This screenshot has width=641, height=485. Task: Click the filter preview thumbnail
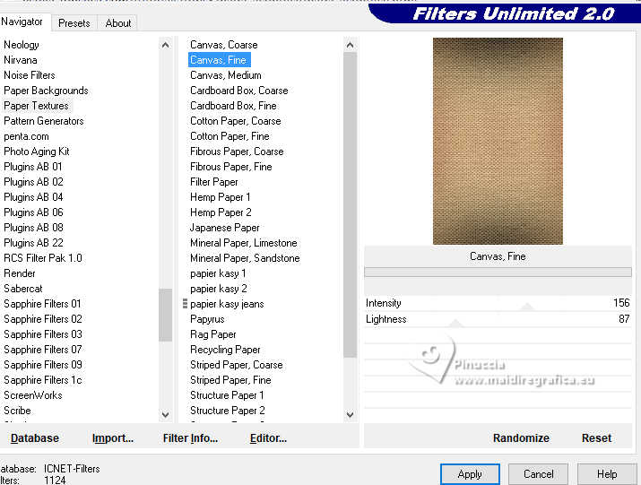[498, 141]
